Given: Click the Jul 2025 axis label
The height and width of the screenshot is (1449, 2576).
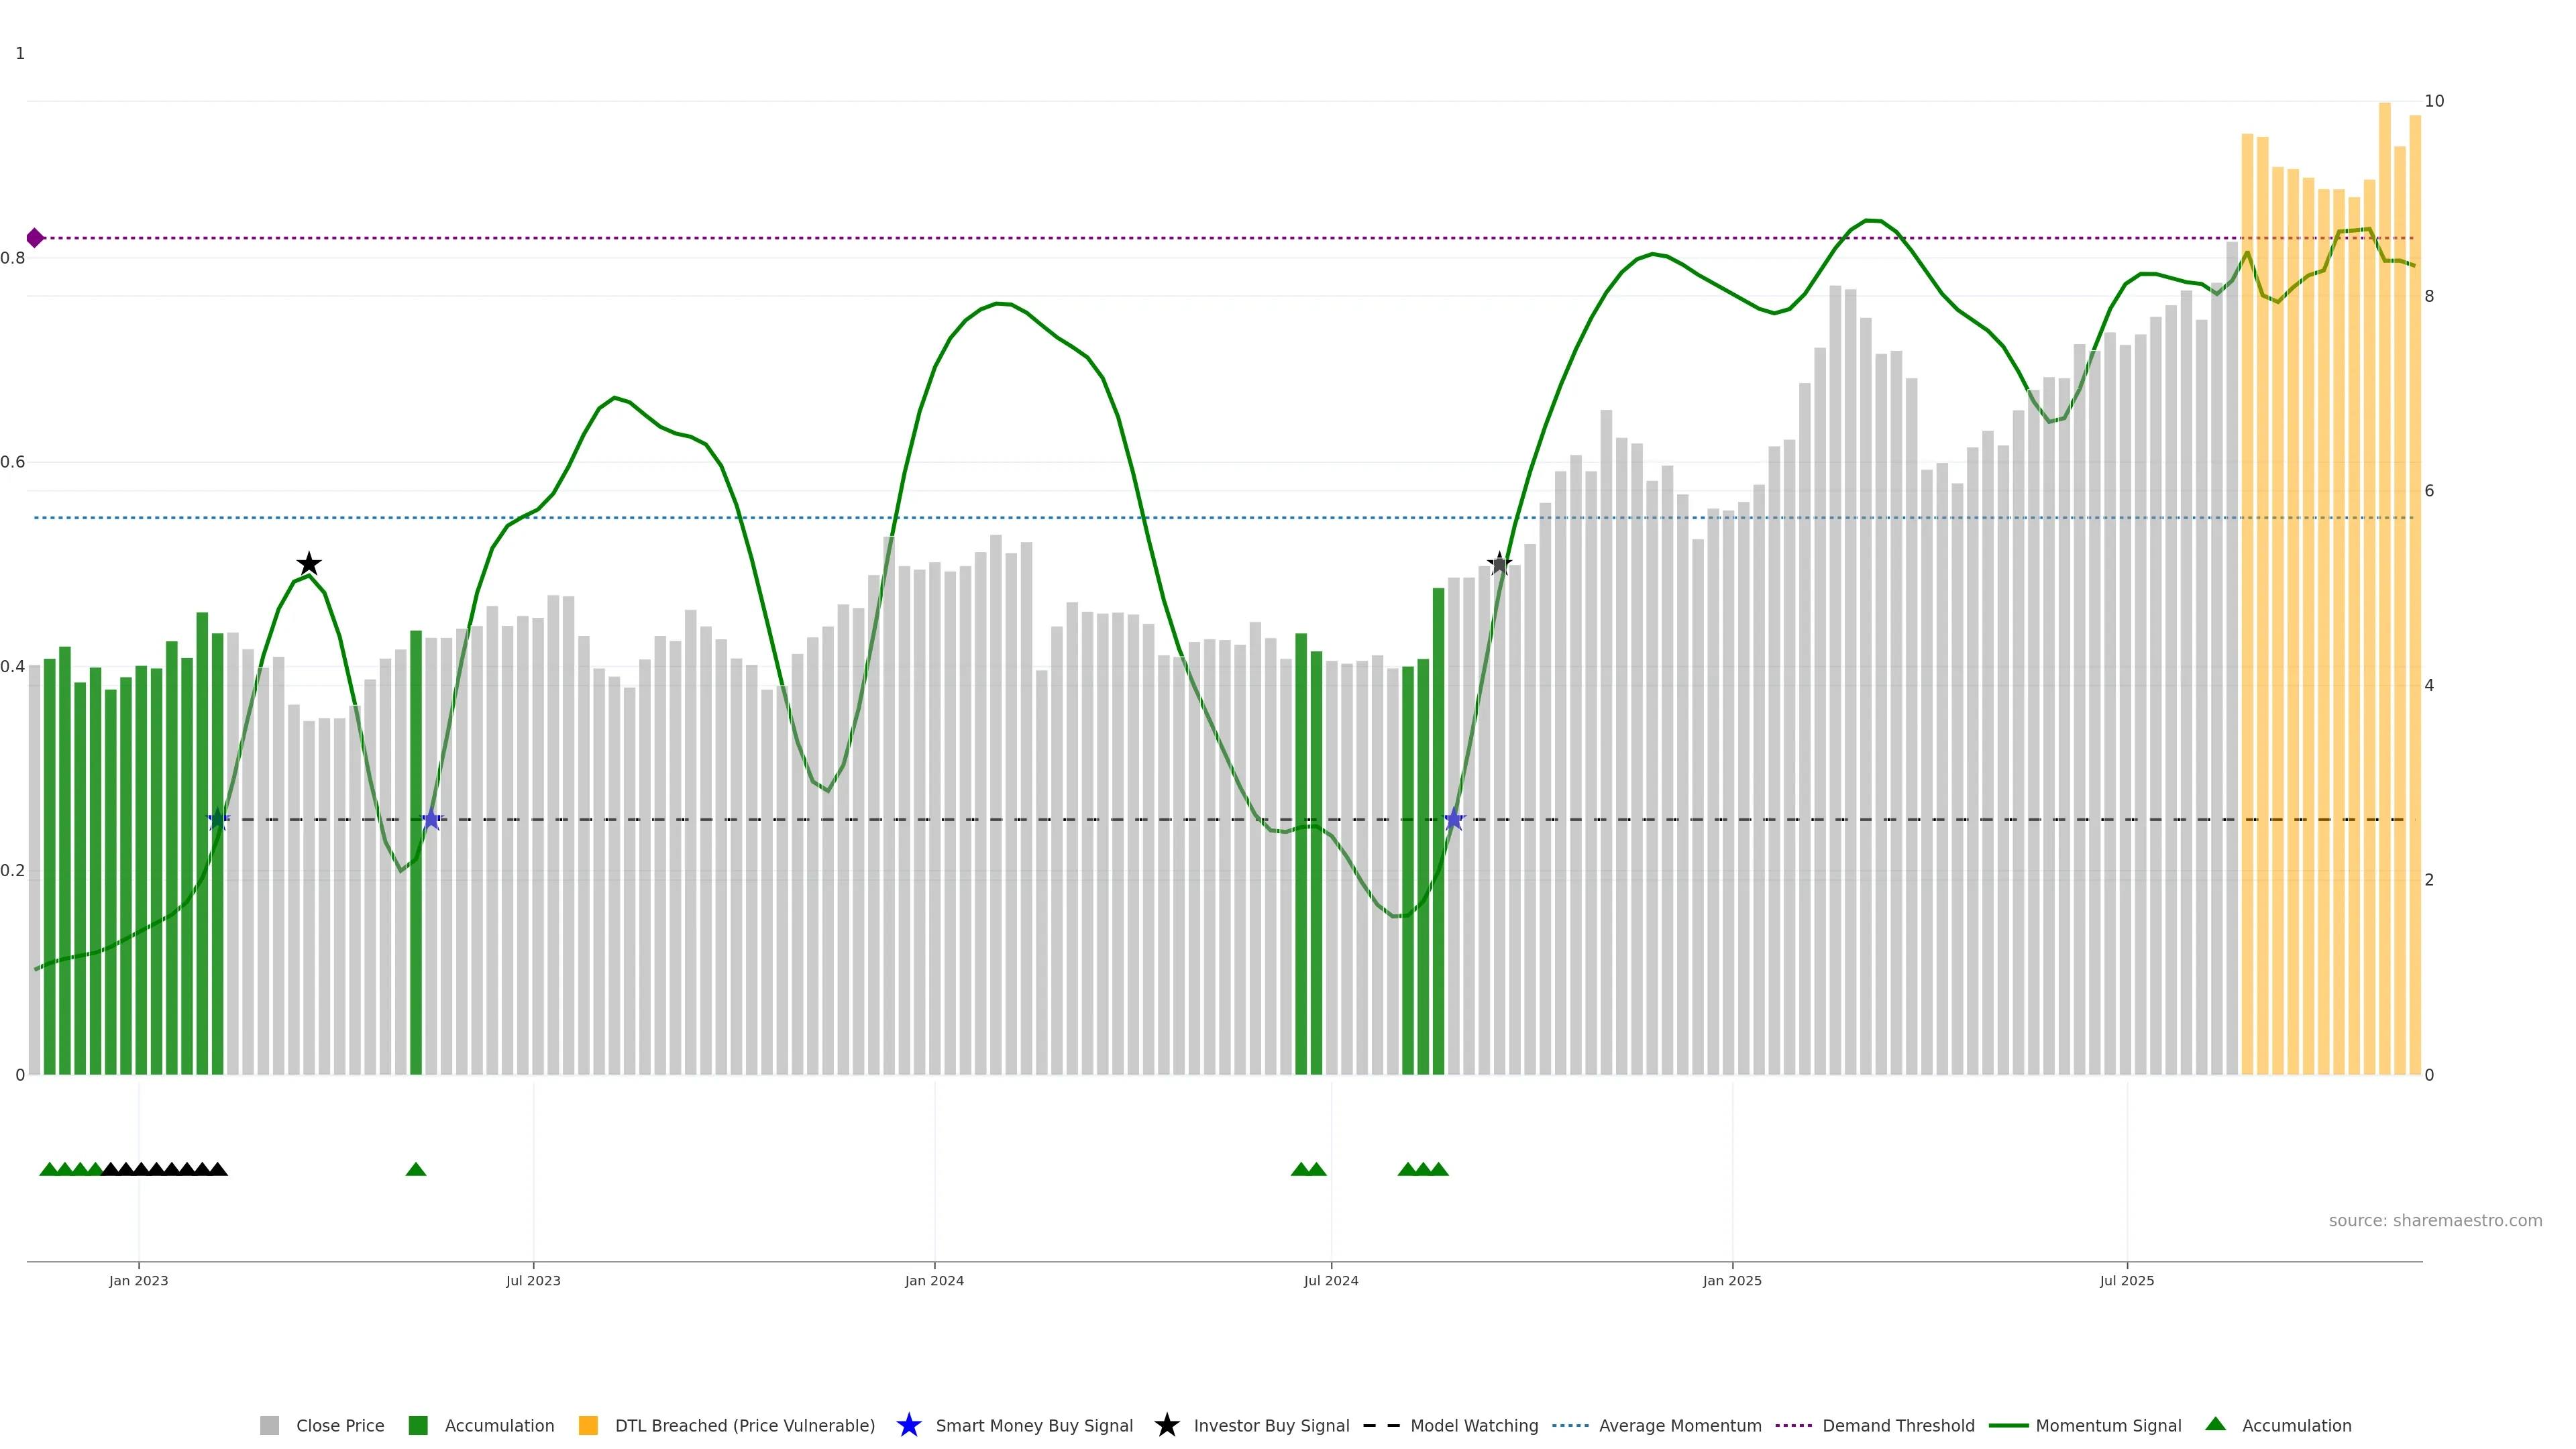Looking at the screenshot, I should 2126,1280.
